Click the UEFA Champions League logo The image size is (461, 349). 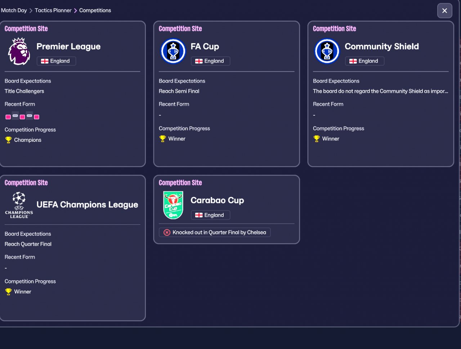tap(19, 205)
